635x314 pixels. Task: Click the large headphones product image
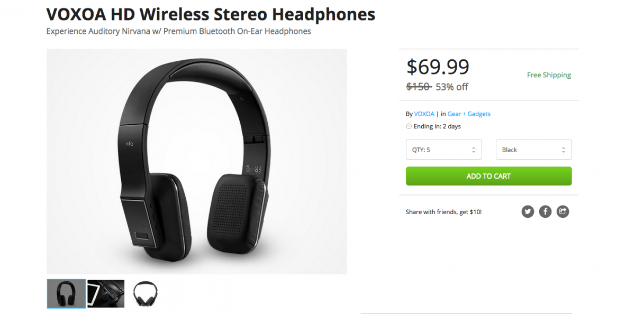[196, 161]
